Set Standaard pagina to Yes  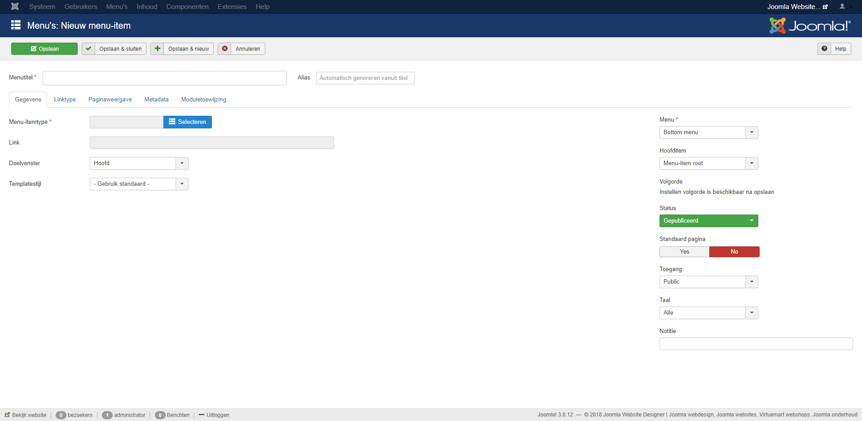tap(684, 252)
